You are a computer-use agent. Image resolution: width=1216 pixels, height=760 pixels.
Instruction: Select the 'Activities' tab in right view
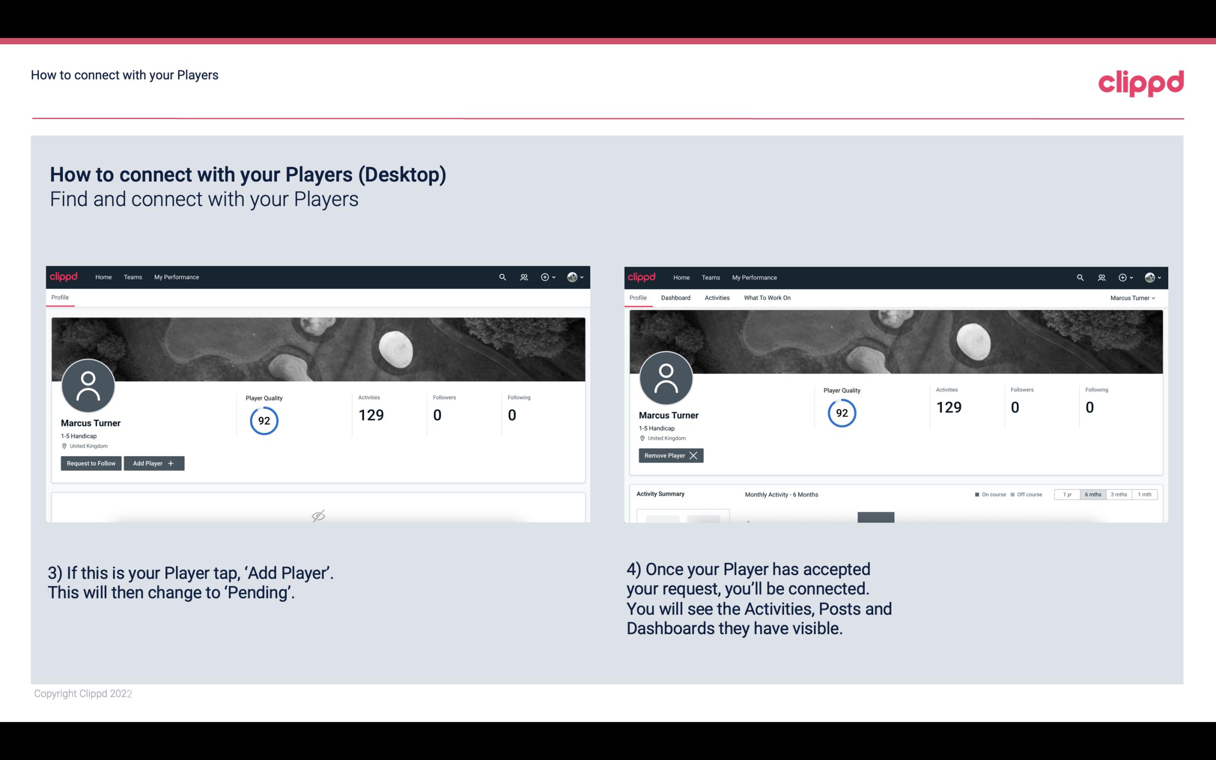716,298
